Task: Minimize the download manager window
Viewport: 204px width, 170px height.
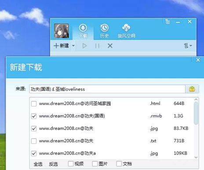Action: (178, 22)
